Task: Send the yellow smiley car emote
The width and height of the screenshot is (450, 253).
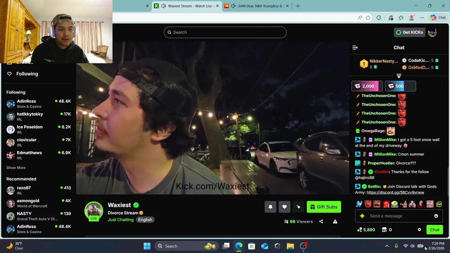Action: pos(394,204)
